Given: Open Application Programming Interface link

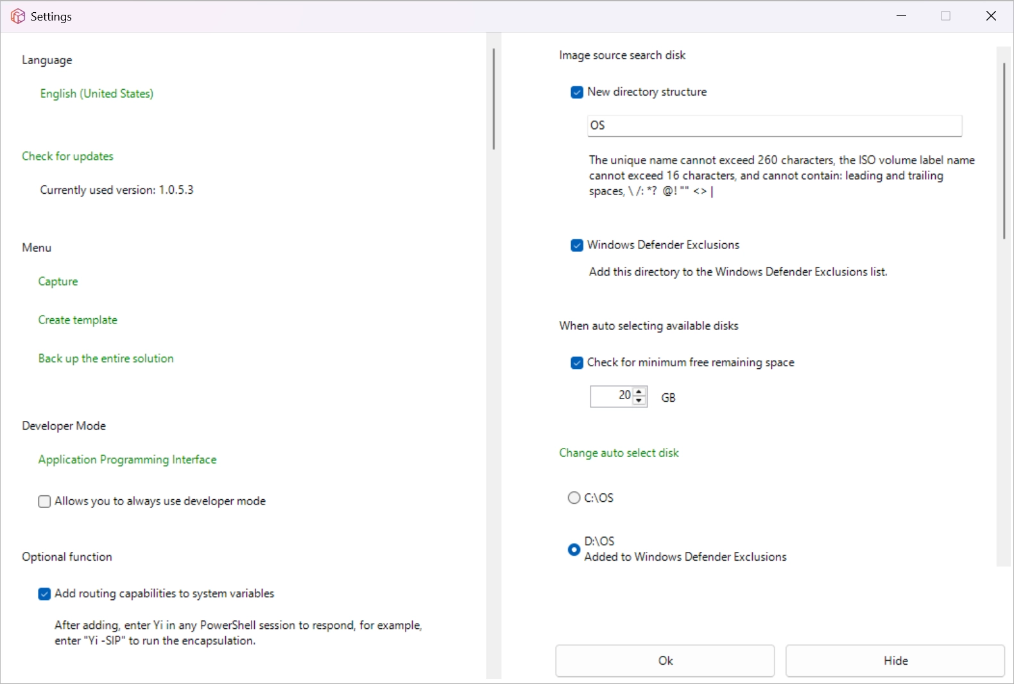Looking at the screenshot, I should point(127,460).
